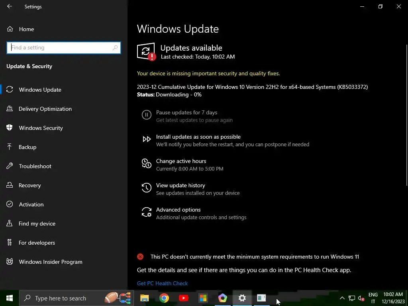Open the Troubleshoot section
408x306 pixels.
point(35,166)
